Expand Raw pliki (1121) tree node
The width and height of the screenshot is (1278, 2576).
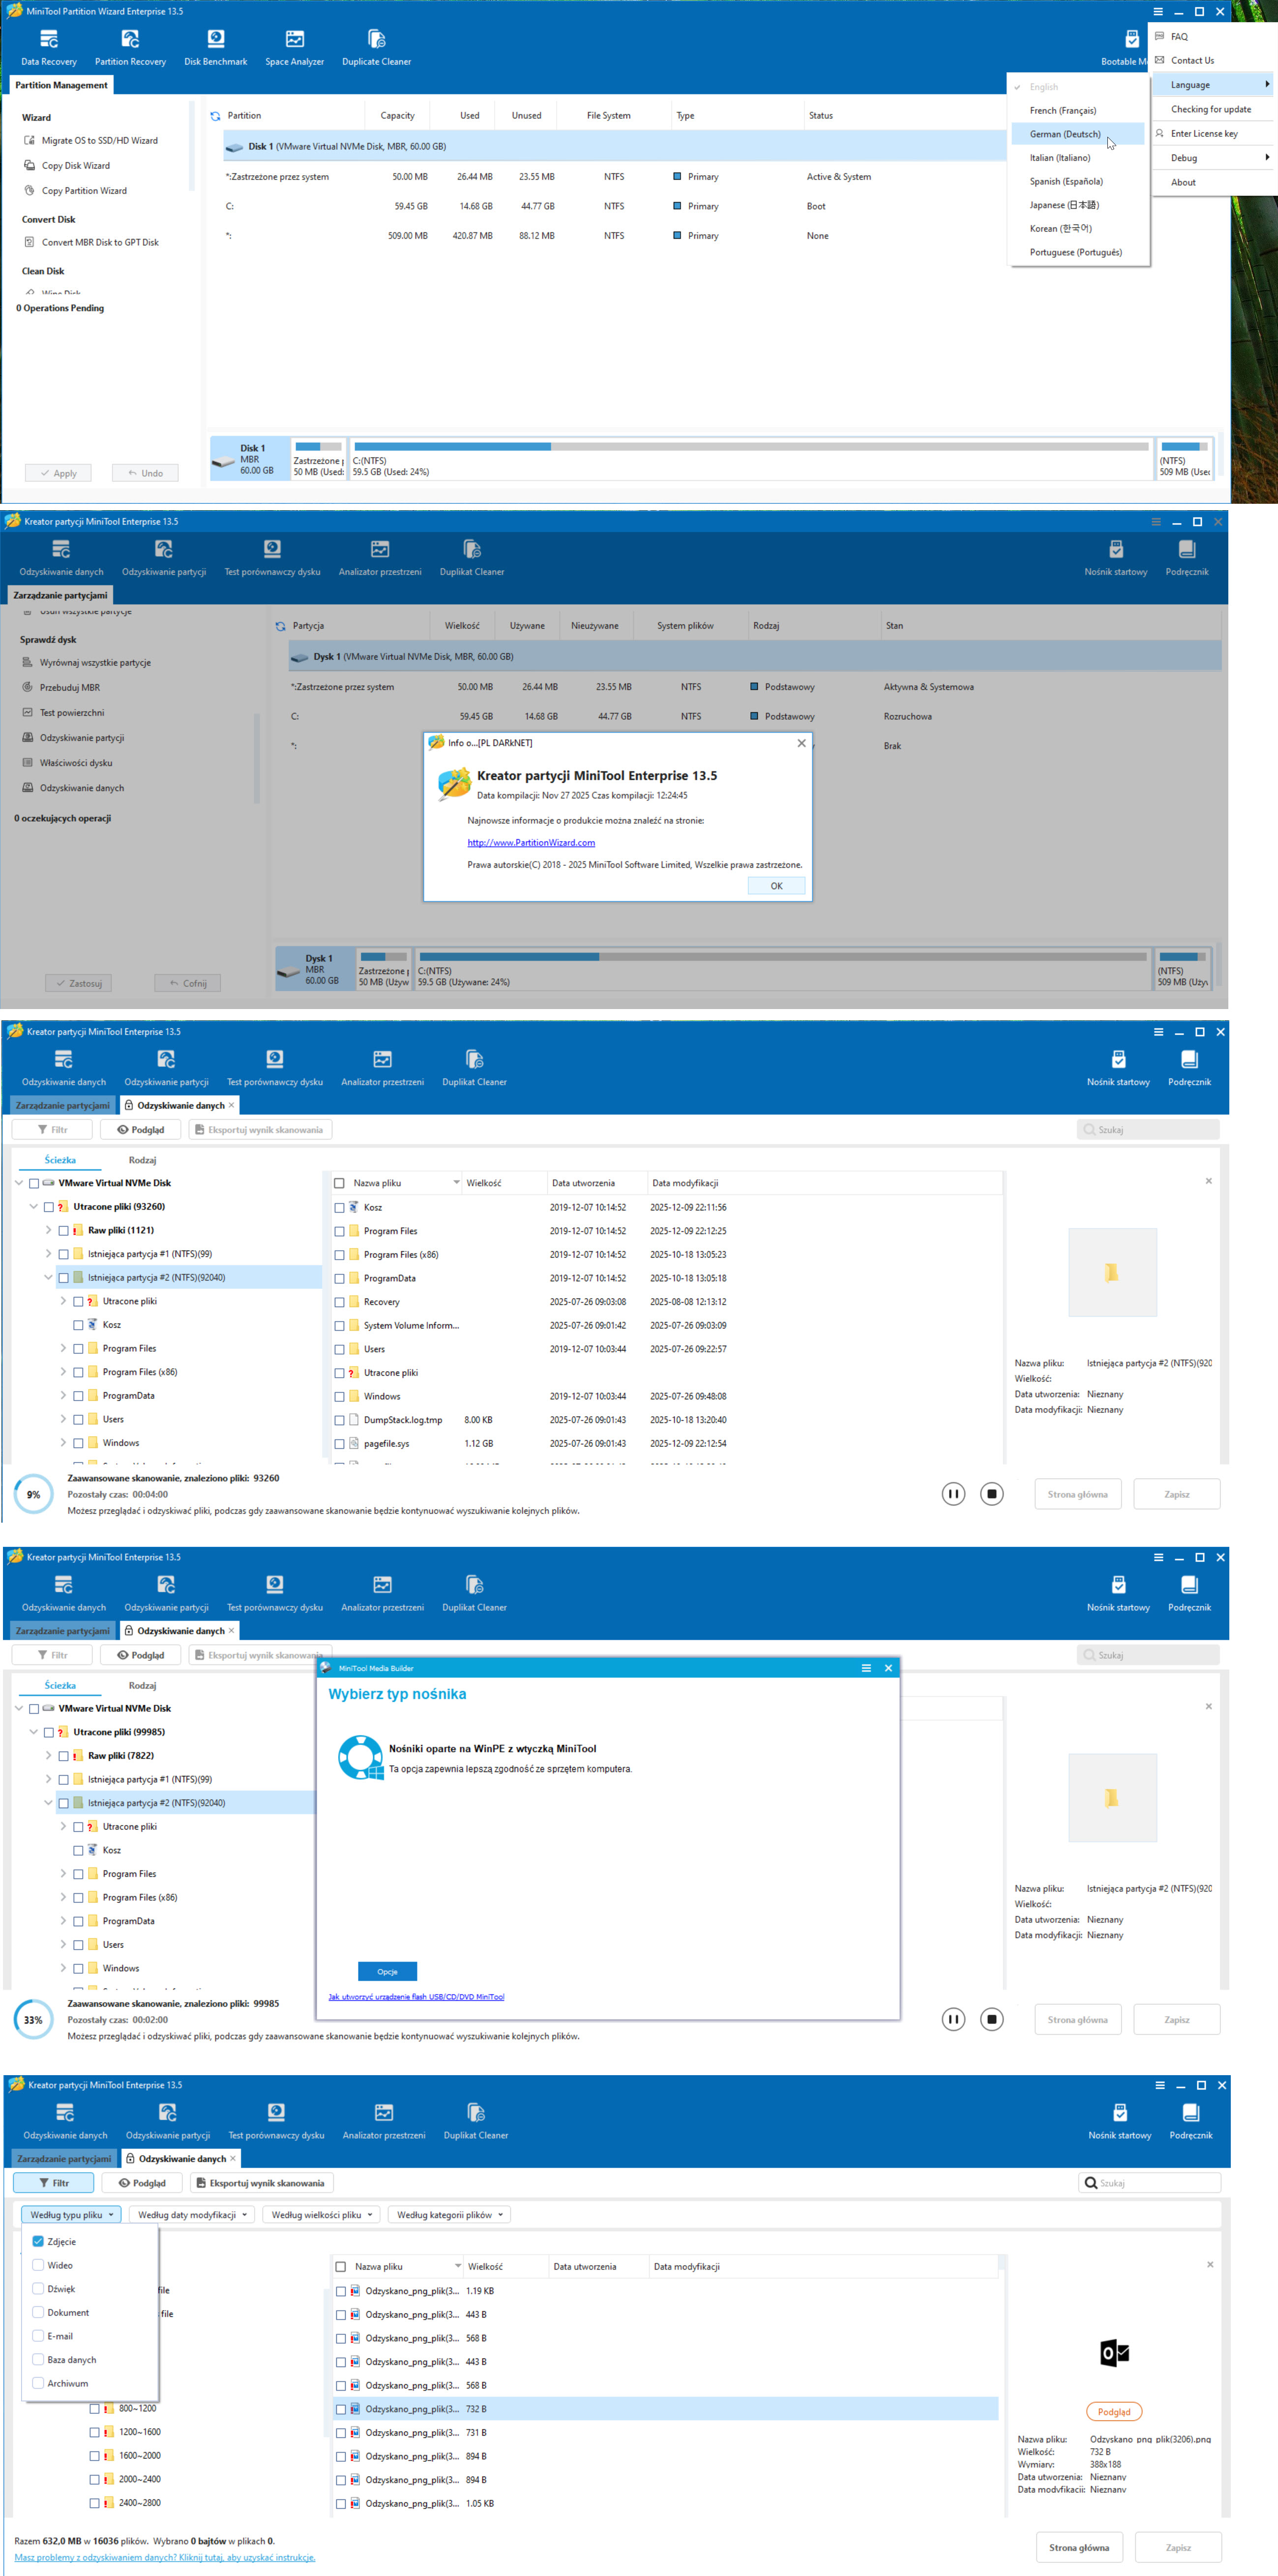(x=48, y=1230)
